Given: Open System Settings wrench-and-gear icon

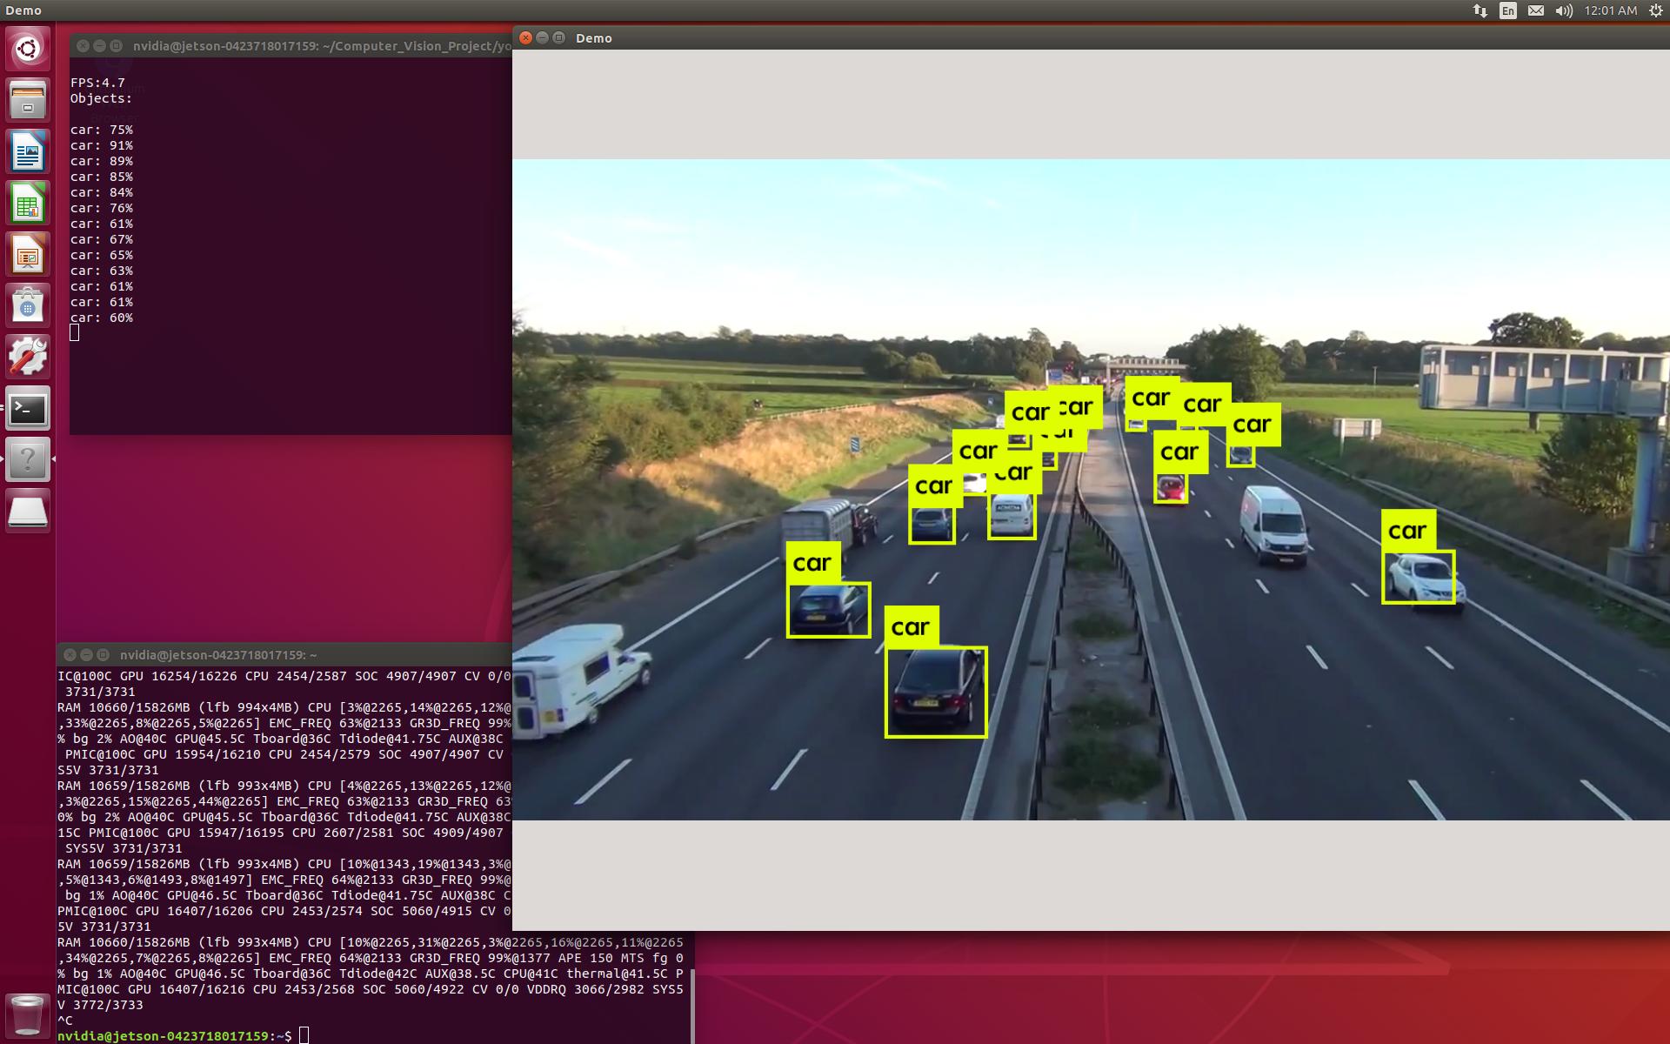Looking at the screenshot, I should (28, 357).
